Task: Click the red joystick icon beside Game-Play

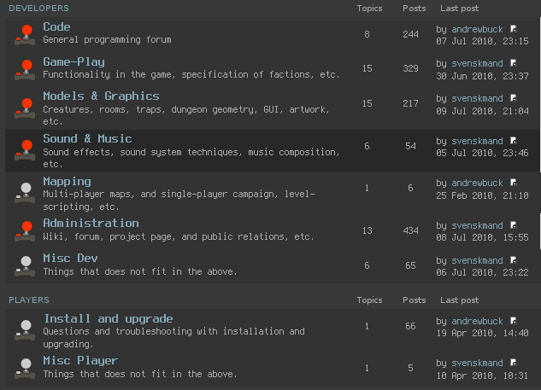Action: (x=25, y=69)
